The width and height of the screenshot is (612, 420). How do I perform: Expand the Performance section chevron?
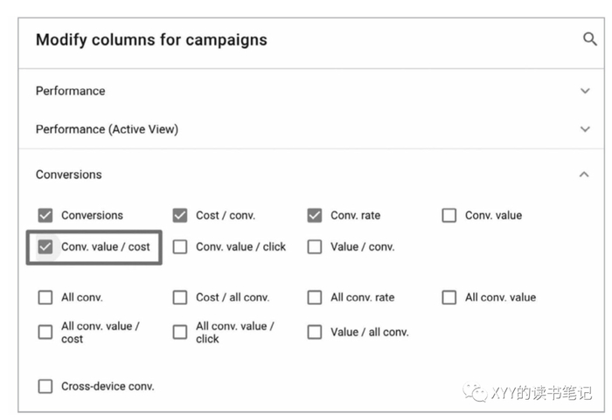click(585, 91)
